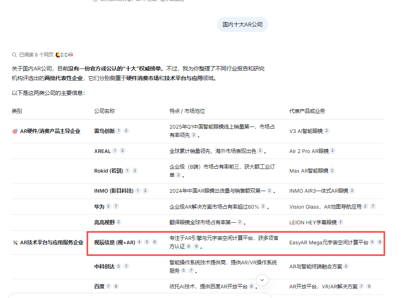This screenshot has width=414, height=298.
Task: Click the product cell "Vision Glass，AR地图导航应用"
Action: [x=325, y=207]
